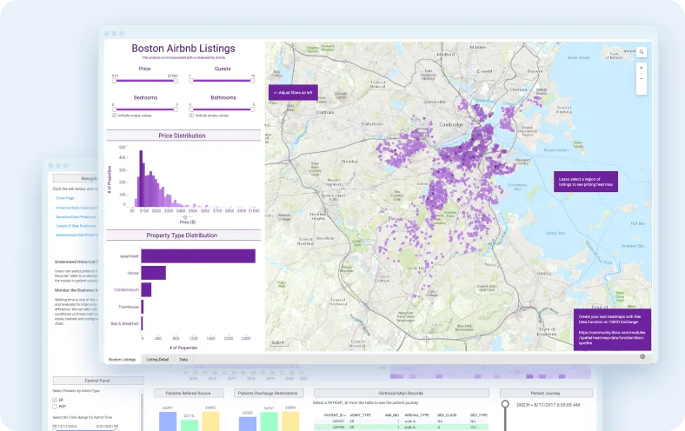Zoom in on the Boston map
This screenshot has width=685, height=431.
pyautogui.click(x=642, y=68)
